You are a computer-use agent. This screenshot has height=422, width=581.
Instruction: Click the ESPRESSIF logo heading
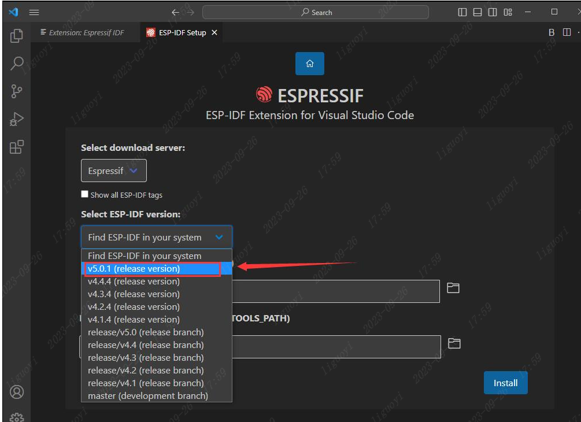310,95
